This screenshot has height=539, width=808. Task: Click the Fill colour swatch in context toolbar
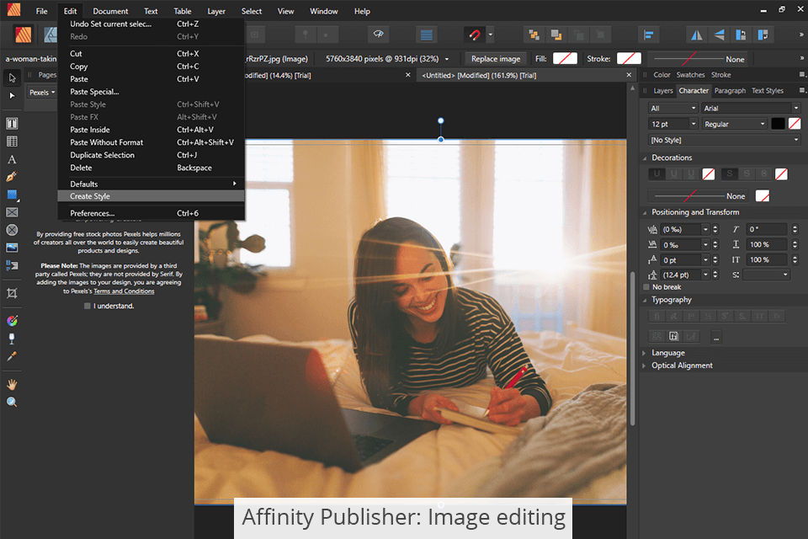[x=565, y=59]
